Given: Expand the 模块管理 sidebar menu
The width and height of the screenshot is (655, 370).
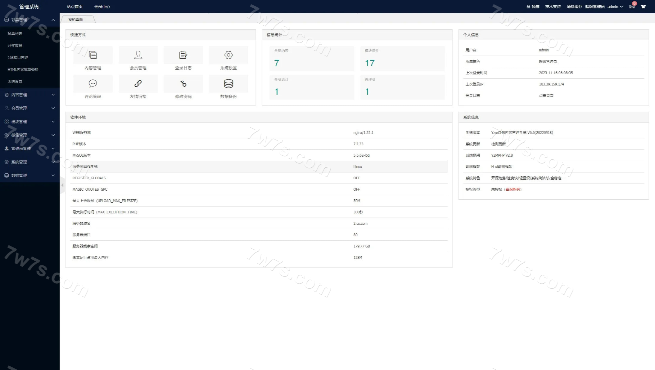Looking at the screenshot, I should click(30, 122).
